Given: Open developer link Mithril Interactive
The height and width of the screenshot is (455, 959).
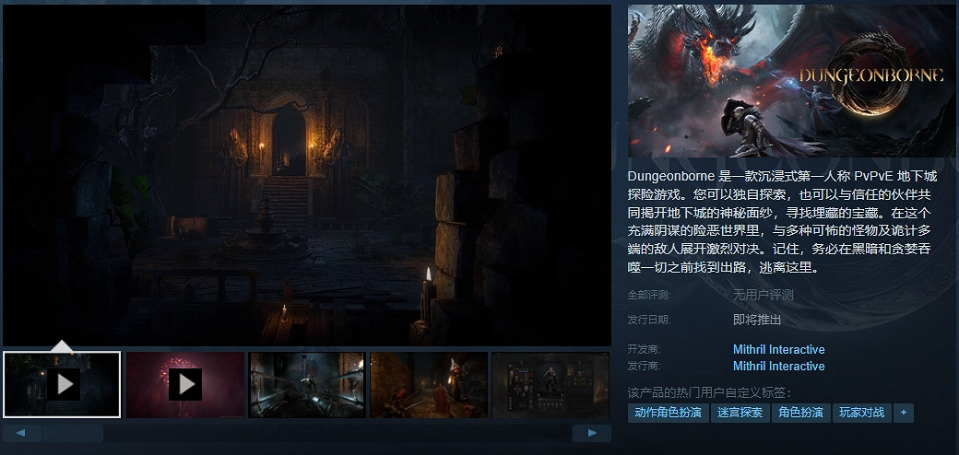Looking at the screenshot, I should coord(778,349).
